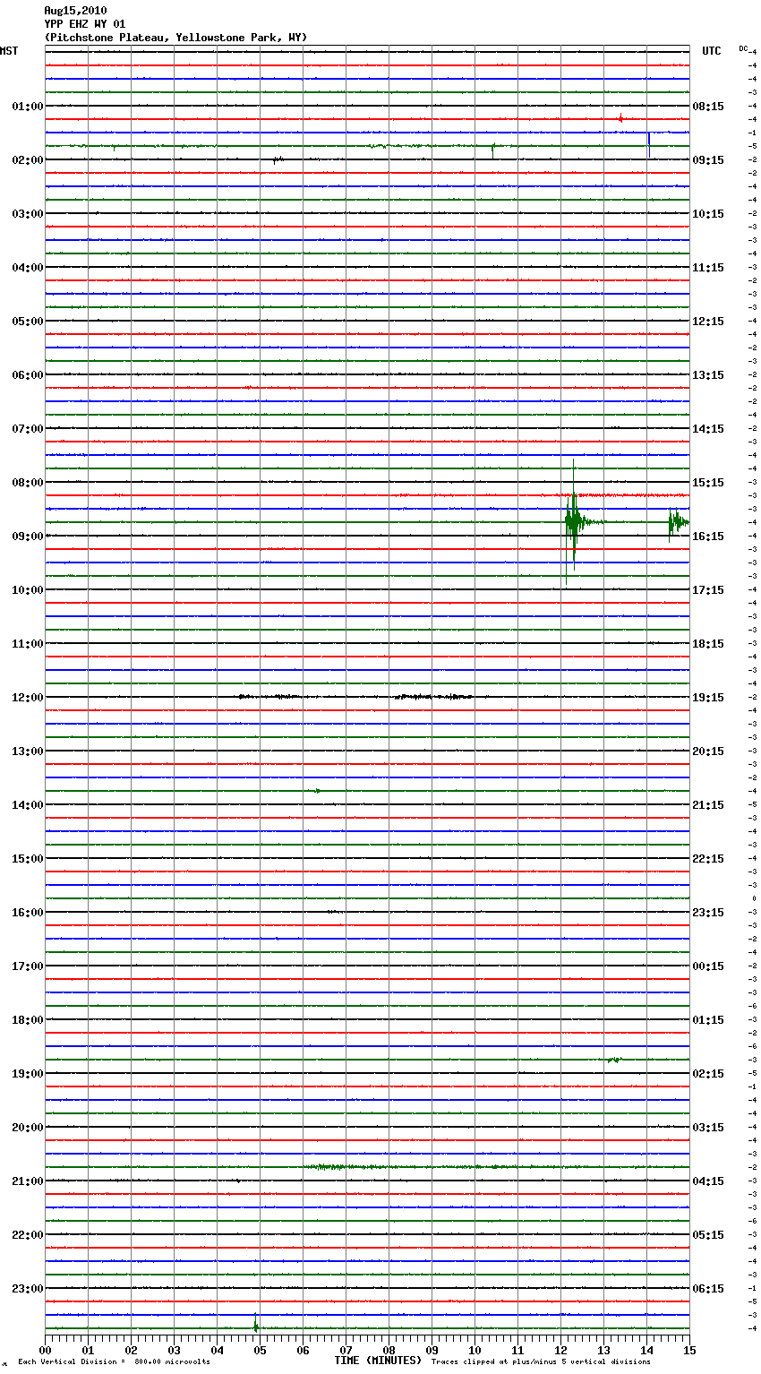This screenshot has height=1374, width=761.
Task: Select the 20:00 MST row label
Action: 28,1128
